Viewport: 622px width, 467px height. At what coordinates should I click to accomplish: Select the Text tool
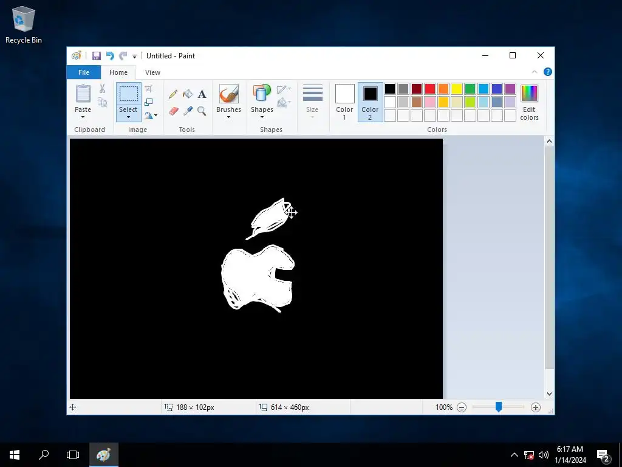[202, 94]
